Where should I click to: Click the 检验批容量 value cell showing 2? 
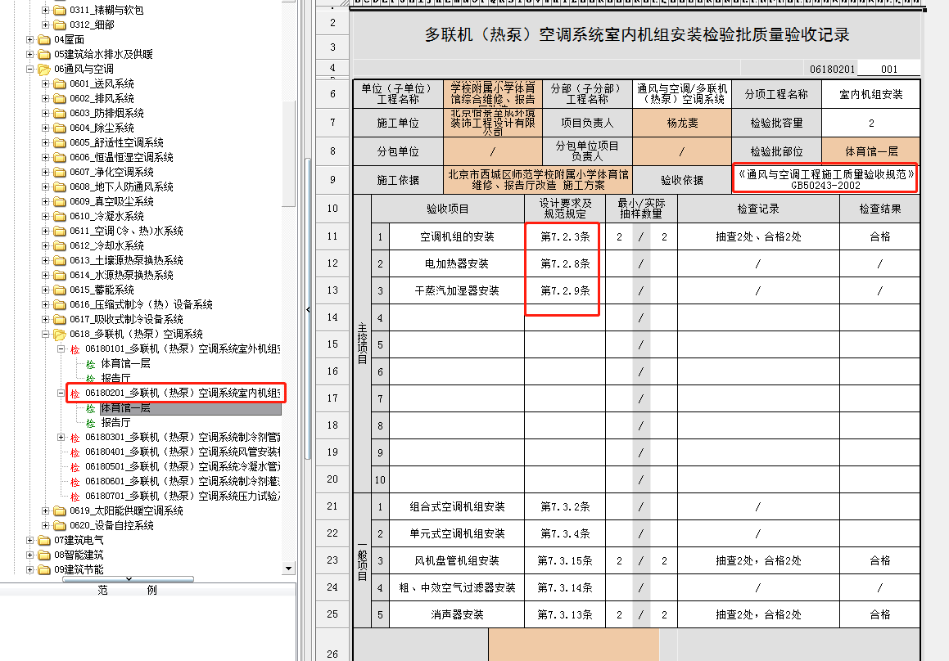(870, 124)
